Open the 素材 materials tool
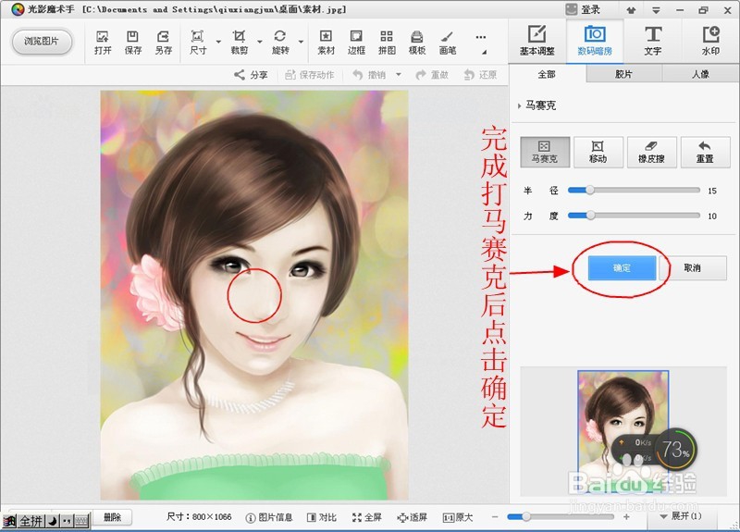740x532 pixels. 326,43
